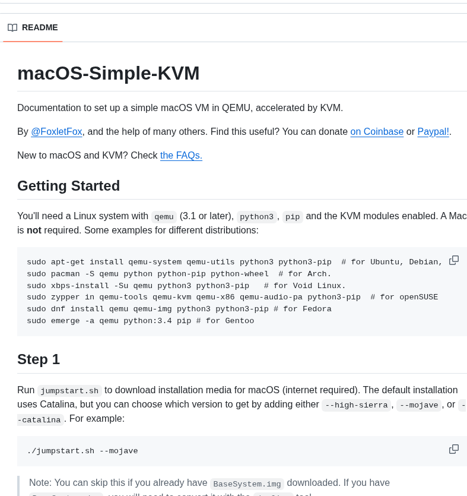Click the "Getting Started" section heading
The height and width of the screenshot is (496, 467).
69,186
